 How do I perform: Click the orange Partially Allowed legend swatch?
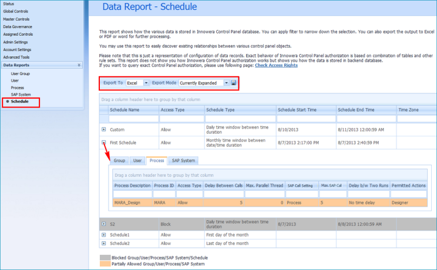pos(105,264)
